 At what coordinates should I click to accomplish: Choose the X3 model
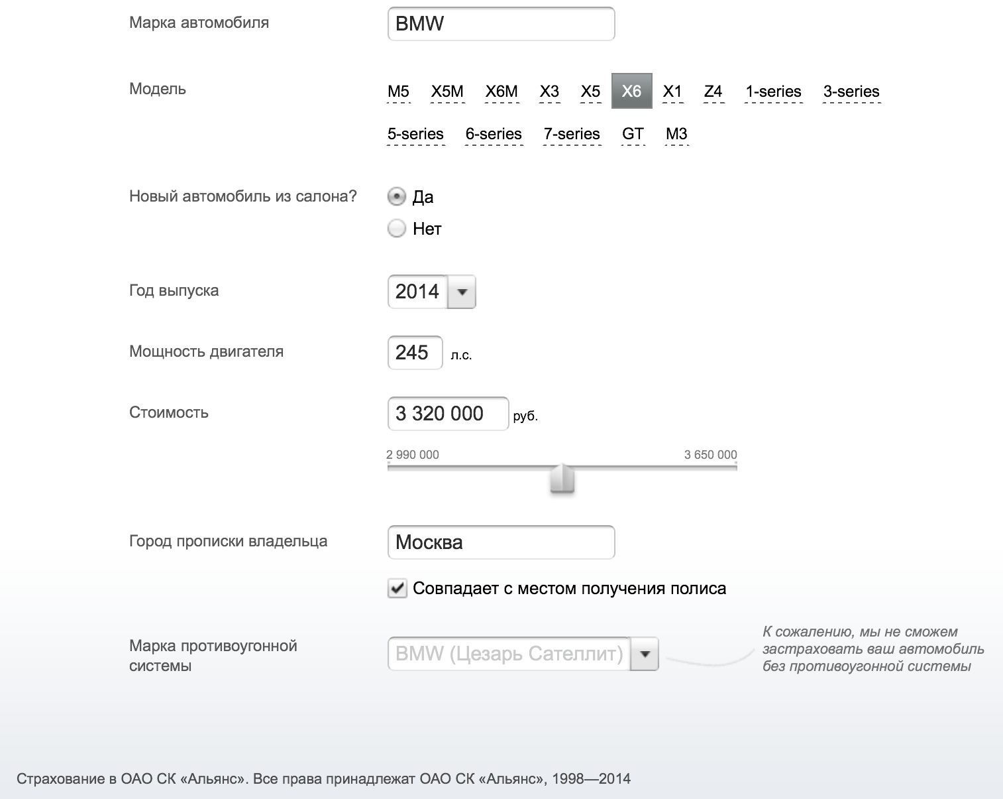click(549, 92)
